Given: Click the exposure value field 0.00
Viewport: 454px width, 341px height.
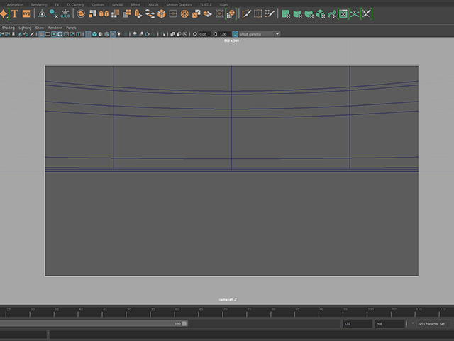Looking at the screenshot, I should coord(204,34).
